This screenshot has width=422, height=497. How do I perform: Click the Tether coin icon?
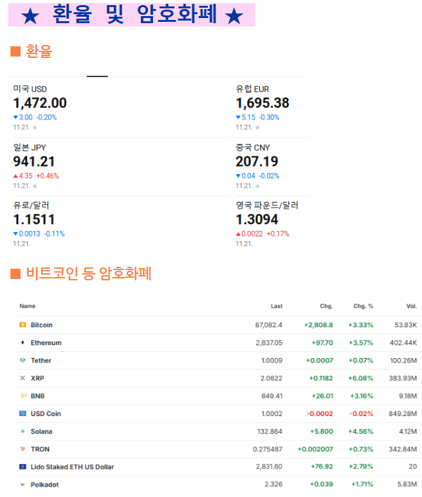(x=23, y=361)
